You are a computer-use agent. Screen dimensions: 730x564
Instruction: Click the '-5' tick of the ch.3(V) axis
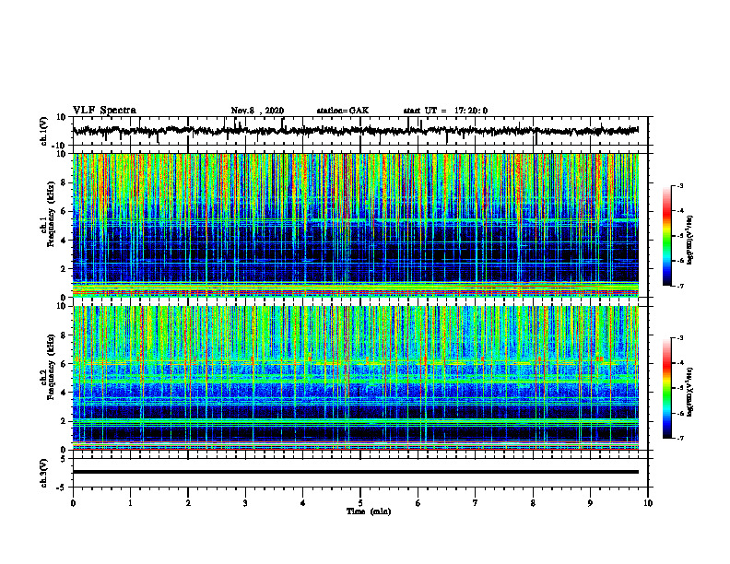click(x=62, y=488)
